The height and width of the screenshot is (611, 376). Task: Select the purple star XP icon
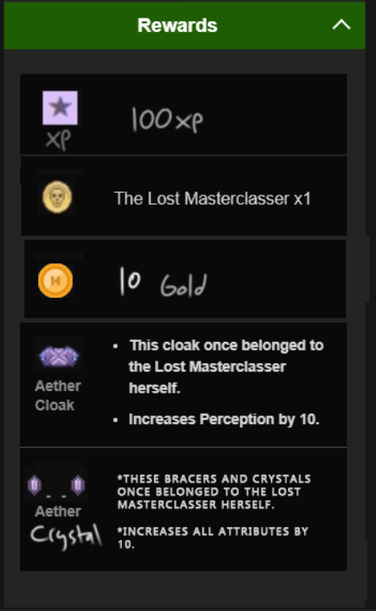60,108
